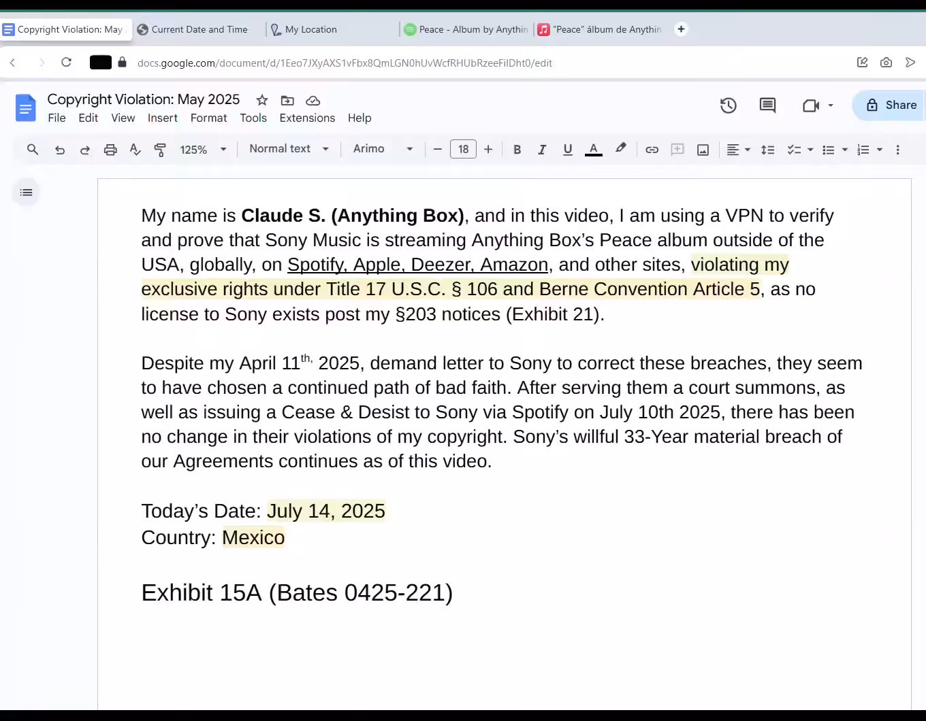Viewport: 926px width, 721px height.
Task: Open line and paragraph spacing
Action: pos(767,150)
